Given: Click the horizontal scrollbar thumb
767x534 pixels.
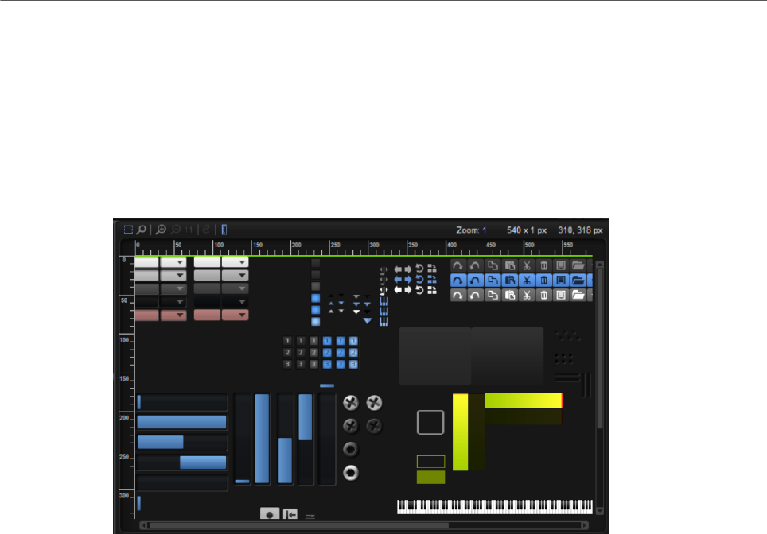Looking at the screenshot, I should tap(298, 526).
